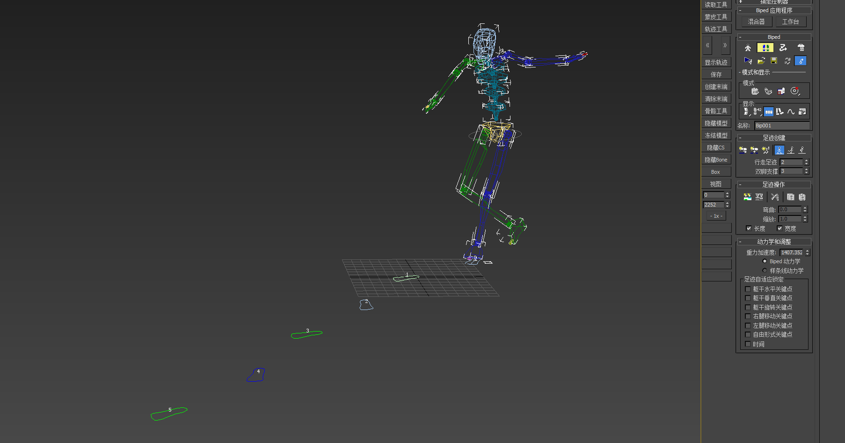Click Paste Footsteps icon

[x=802, y=197]
